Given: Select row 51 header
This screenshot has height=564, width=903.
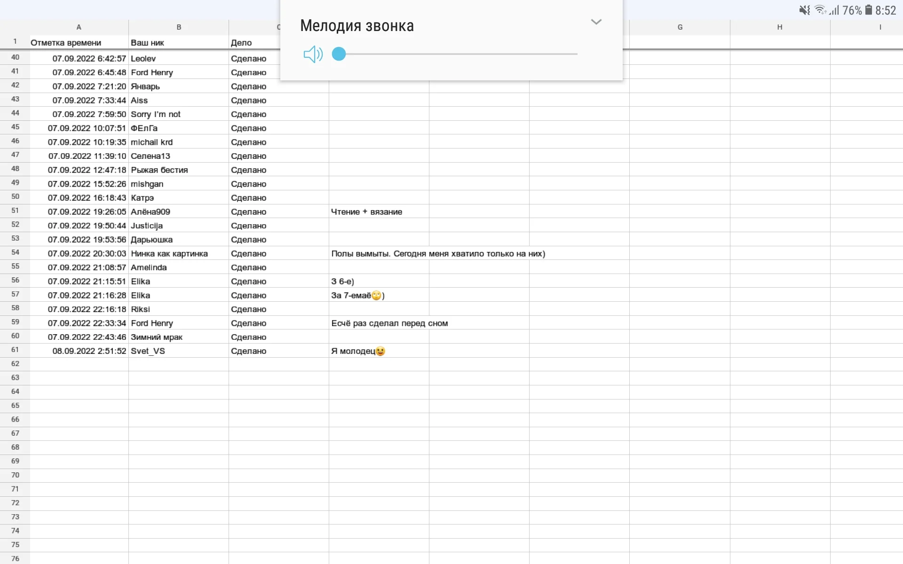Looking at the screenshot, I should click(15, 211).
